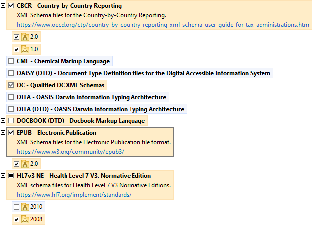Click the schema icon beside HL7v3 2010
Viewport: 328px width, 226px height.
point(25,207)
